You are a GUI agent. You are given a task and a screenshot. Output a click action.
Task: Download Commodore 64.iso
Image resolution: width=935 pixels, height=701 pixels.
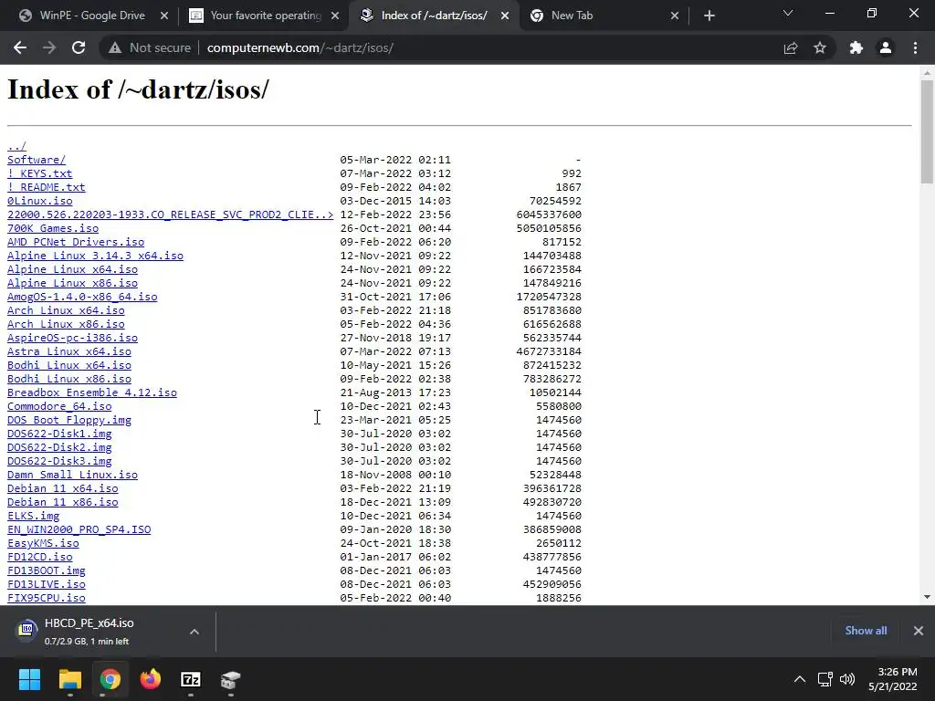click(x=59, y=406)
